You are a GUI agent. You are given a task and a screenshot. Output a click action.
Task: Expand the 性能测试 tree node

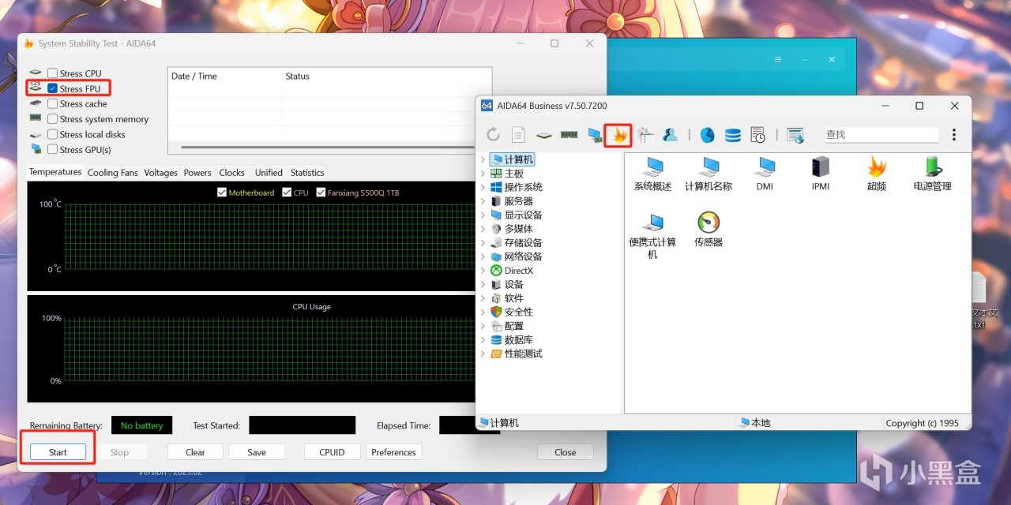(483, 354)
